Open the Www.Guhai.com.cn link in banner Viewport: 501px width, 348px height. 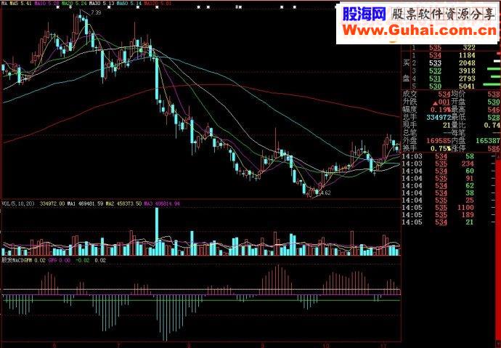tap(420, 31)
